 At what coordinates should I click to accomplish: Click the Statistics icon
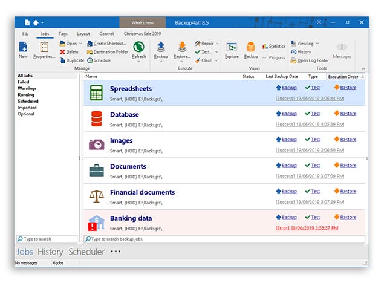click(265, 47)
